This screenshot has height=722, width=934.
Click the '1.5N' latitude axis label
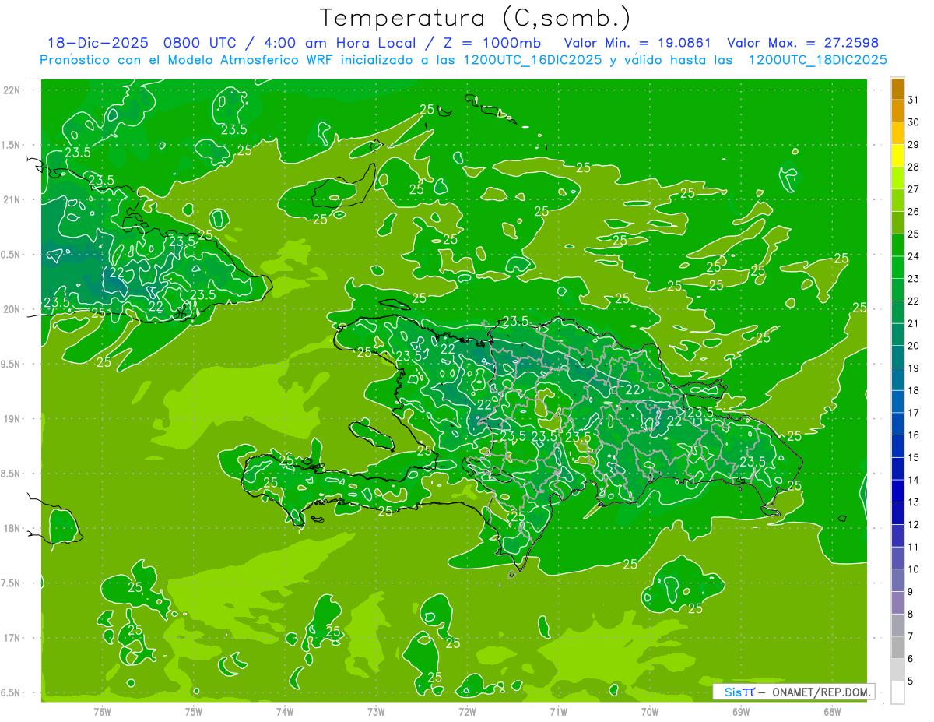10,145
